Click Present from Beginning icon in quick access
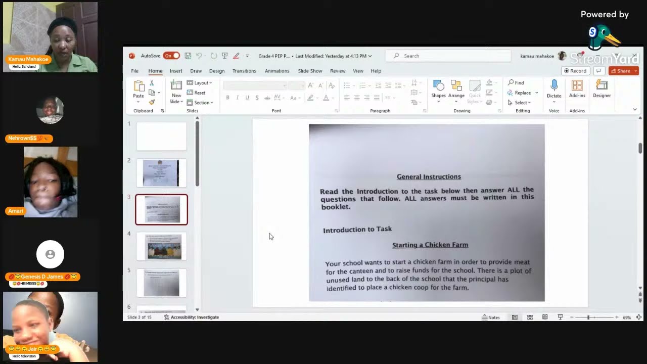Viewport: 647px width, 364px height. pyautogui.click(x=224, y=56)
